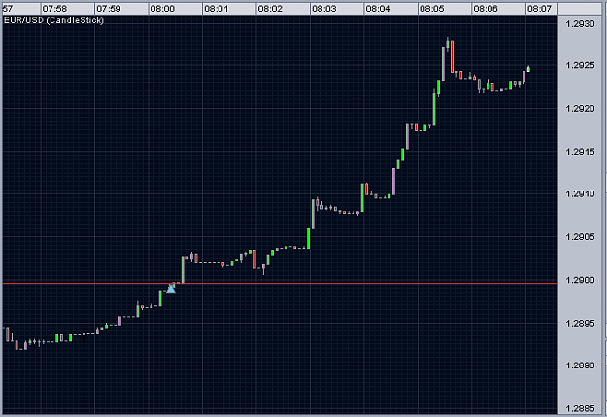The image size is (607, 417).
Task: Click the 1.2900 price axis label
Action: 580,280
